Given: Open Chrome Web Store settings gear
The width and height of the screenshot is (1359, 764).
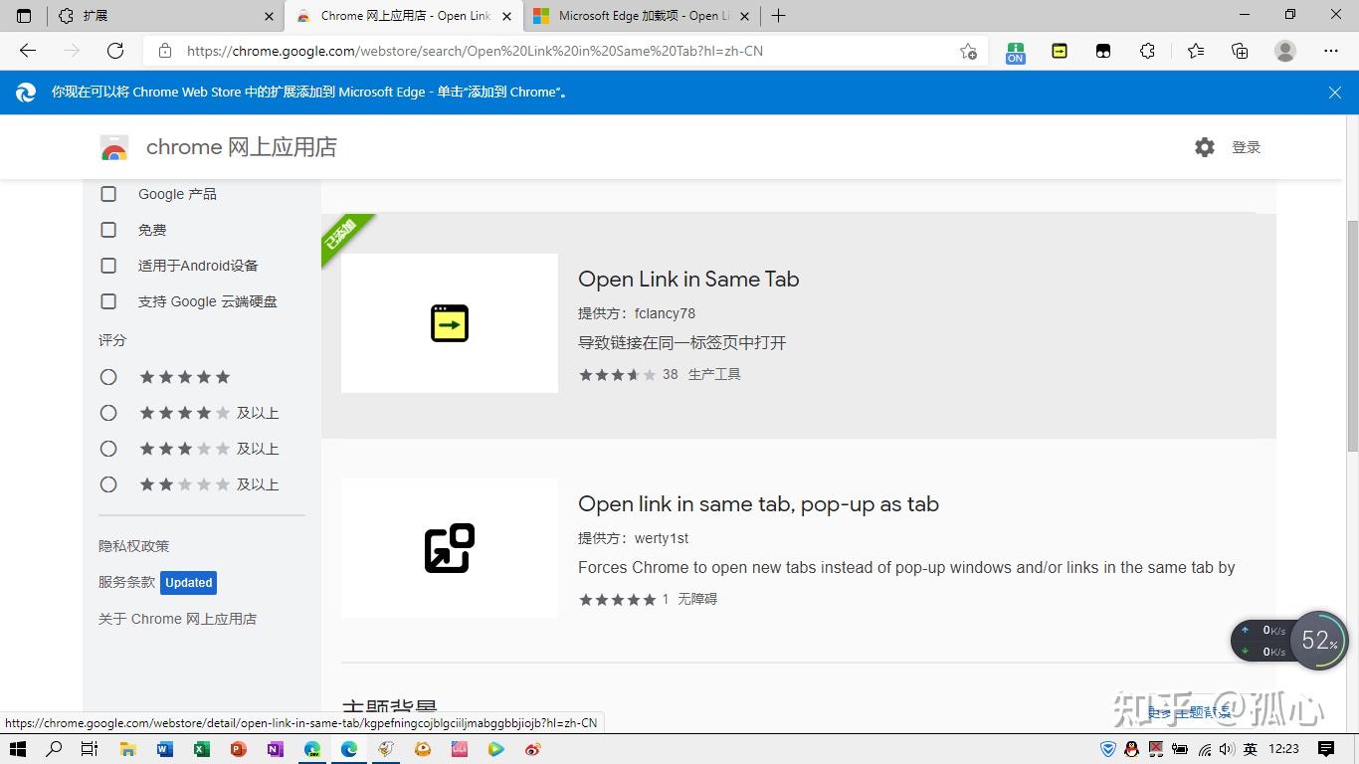Looking at the screenshot, I should (1205, 147).
